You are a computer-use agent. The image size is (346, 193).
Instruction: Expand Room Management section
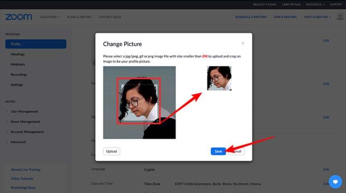coord(25,122)
